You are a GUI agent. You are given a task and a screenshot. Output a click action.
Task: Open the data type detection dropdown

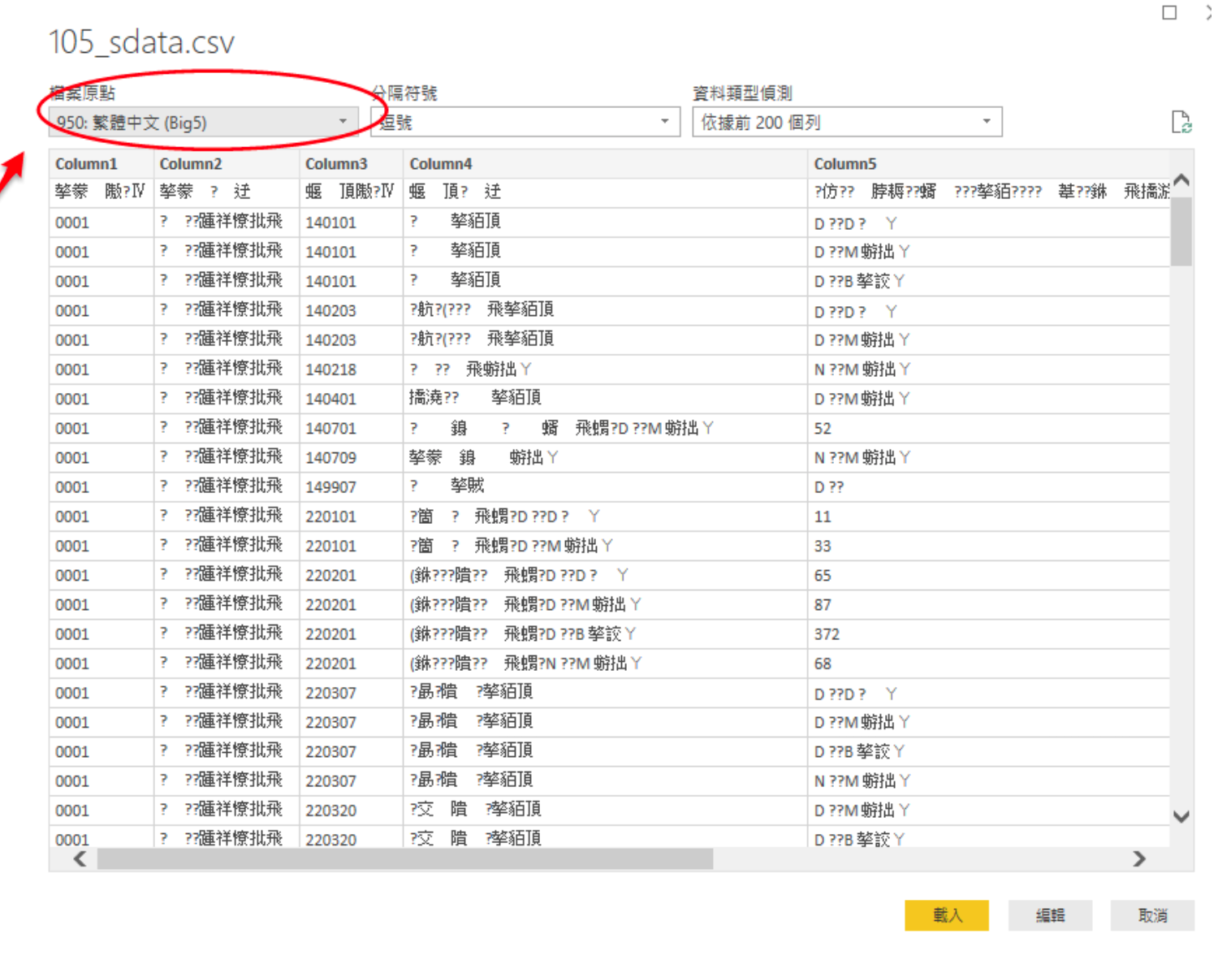pos(847,123)
